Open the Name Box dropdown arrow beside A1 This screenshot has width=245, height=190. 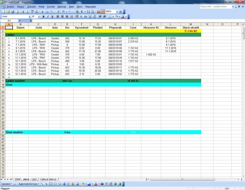(20, 21)
